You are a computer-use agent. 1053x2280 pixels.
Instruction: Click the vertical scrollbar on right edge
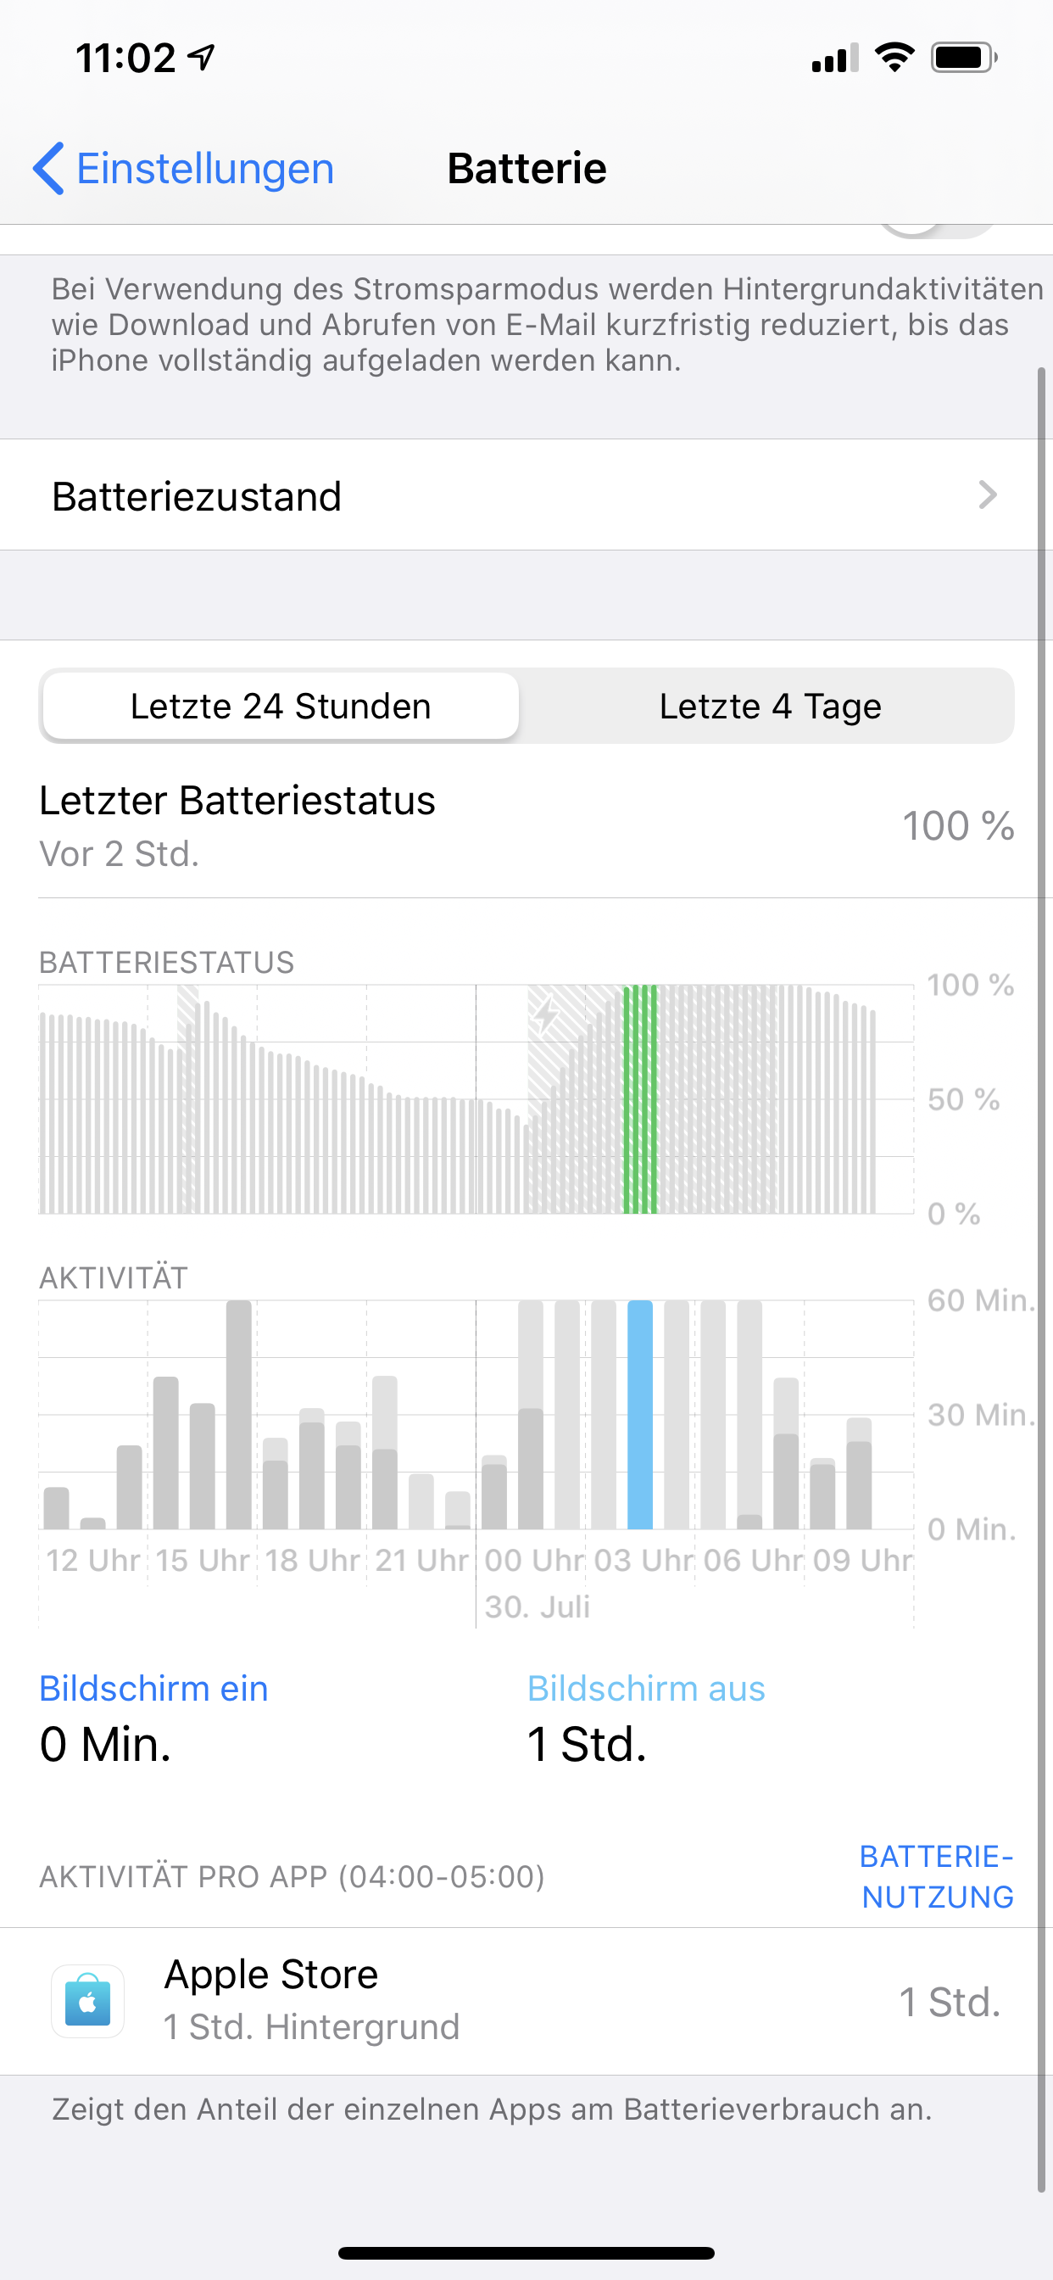coord(1042,1279)
